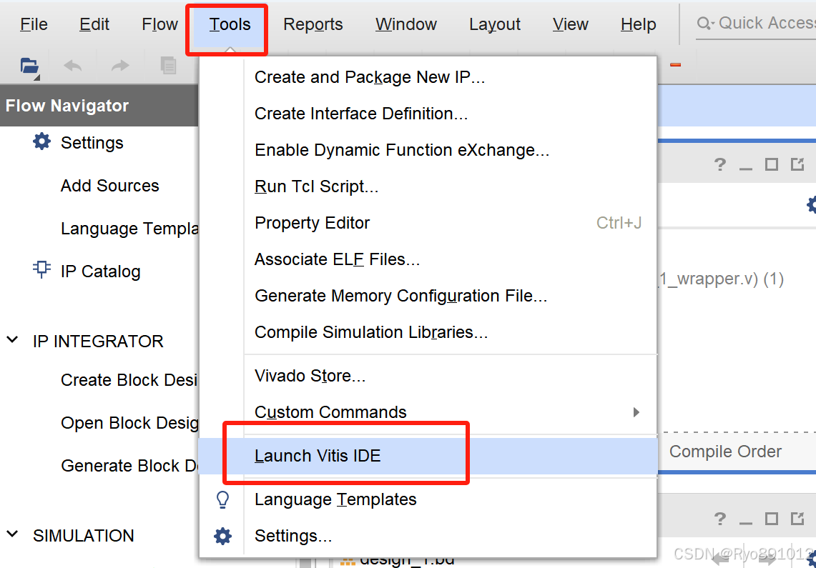Collapse the IP INTEGRATOR section chevron
Viewport: 816px width, 568px height.
12,340
